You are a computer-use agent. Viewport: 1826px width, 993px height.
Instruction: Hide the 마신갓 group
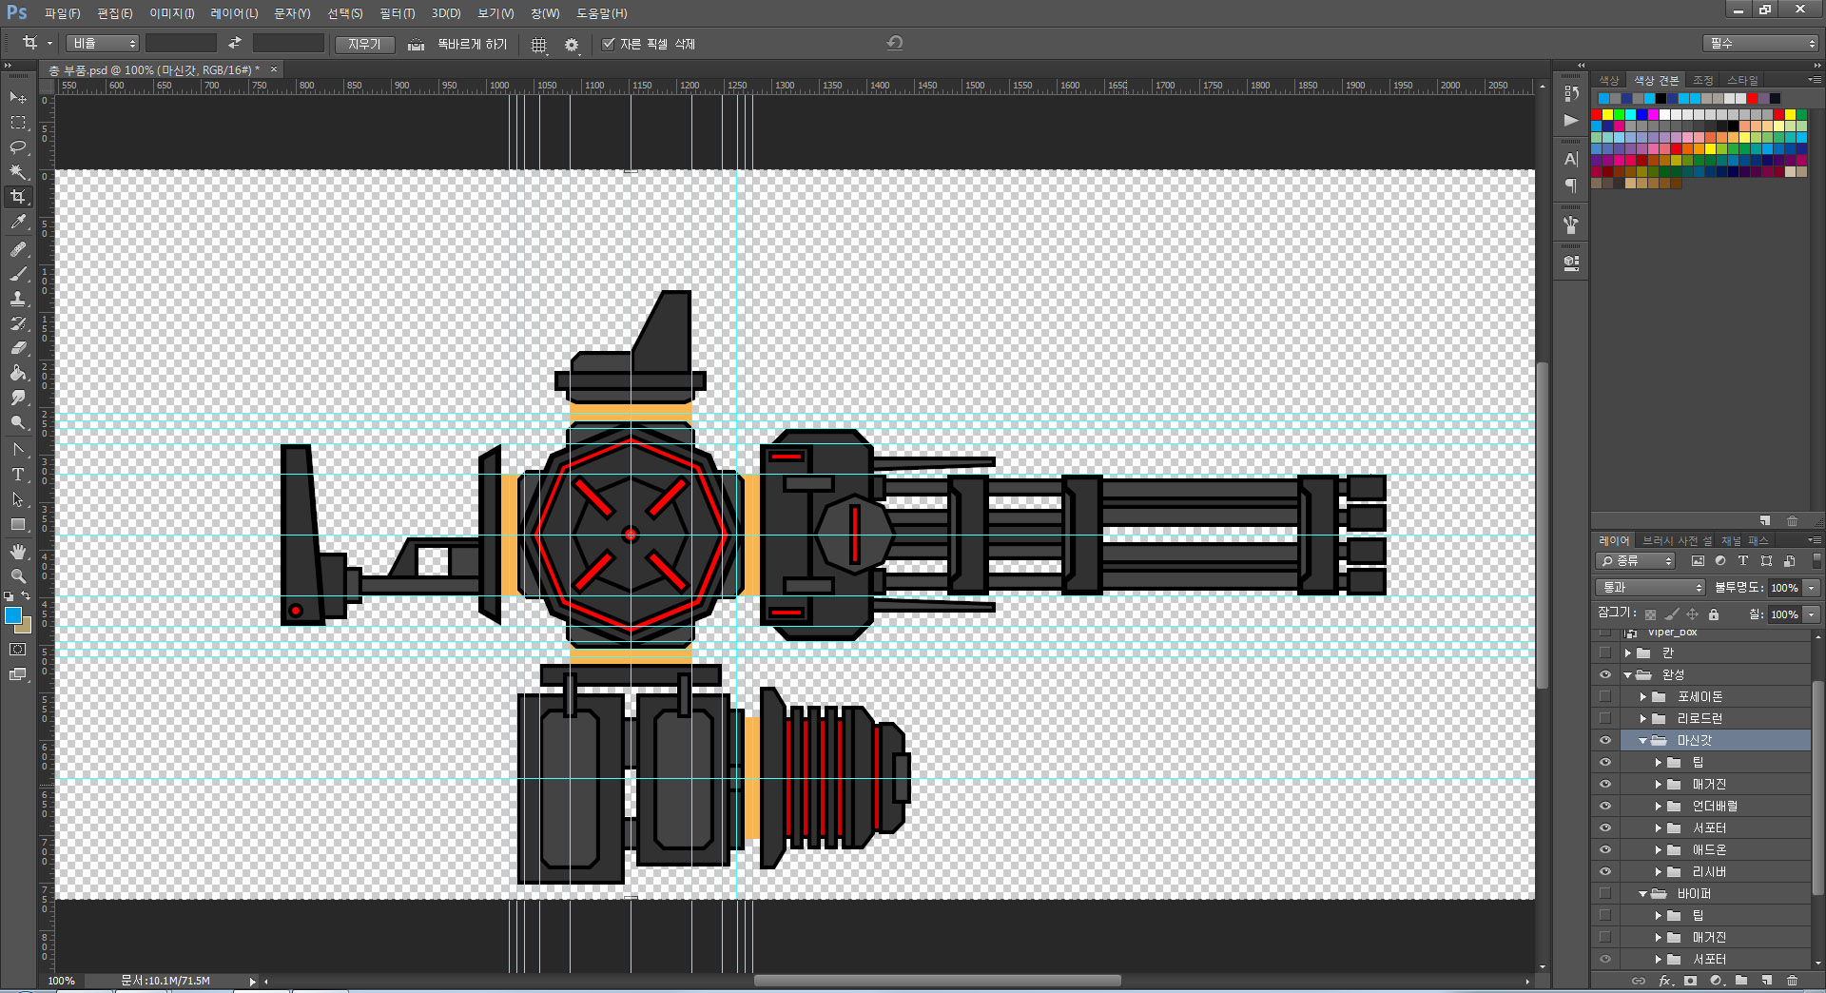(1605, 741)
